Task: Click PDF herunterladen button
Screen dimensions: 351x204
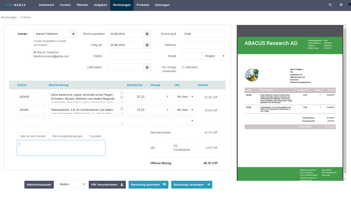Action: [107, 185]
